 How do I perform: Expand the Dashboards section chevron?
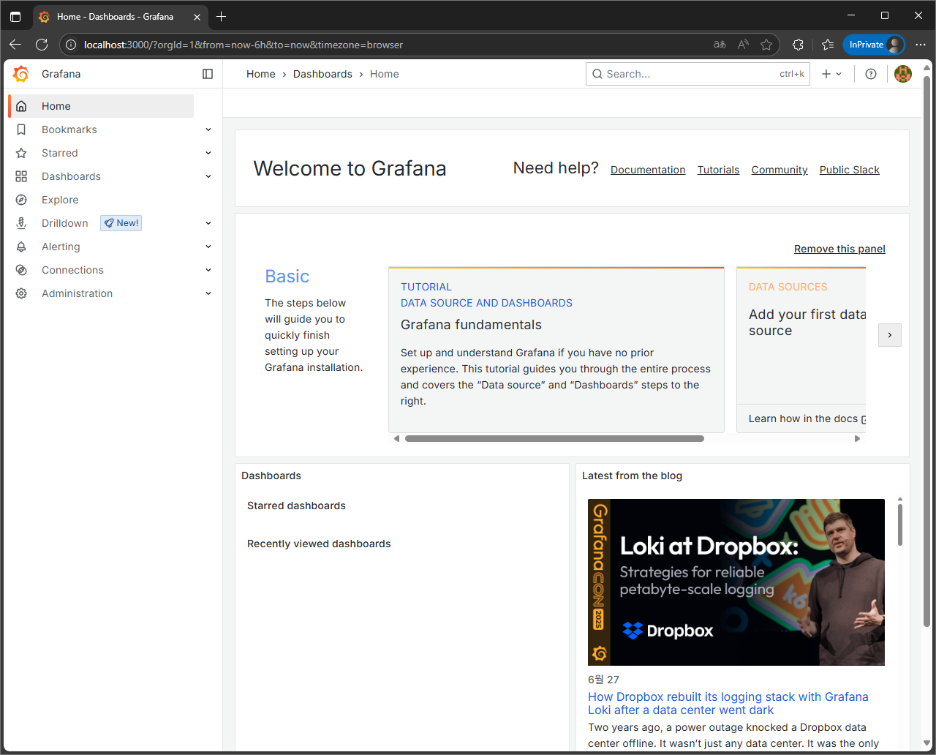click(208, 176)
